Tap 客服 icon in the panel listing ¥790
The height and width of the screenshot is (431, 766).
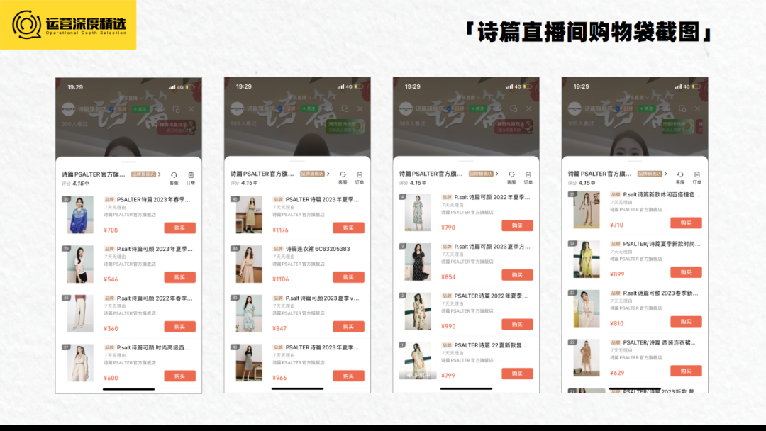511,176
